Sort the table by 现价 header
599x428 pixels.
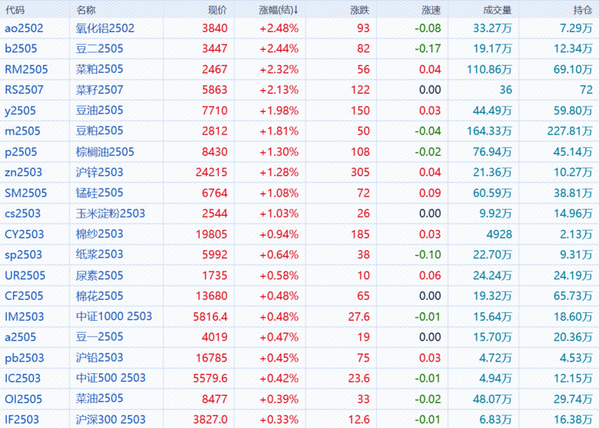point(217,9)
